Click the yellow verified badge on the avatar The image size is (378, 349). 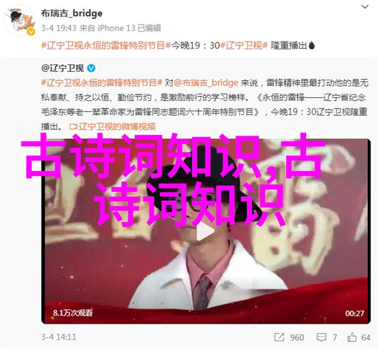pyautogui.click(x=31, y=32)
